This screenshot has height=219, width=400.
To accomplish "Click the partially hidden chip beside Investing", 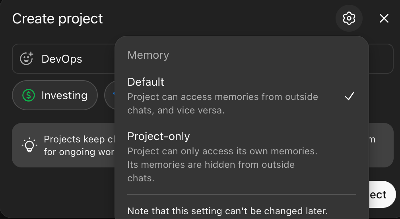I will [x=110, y=95].
